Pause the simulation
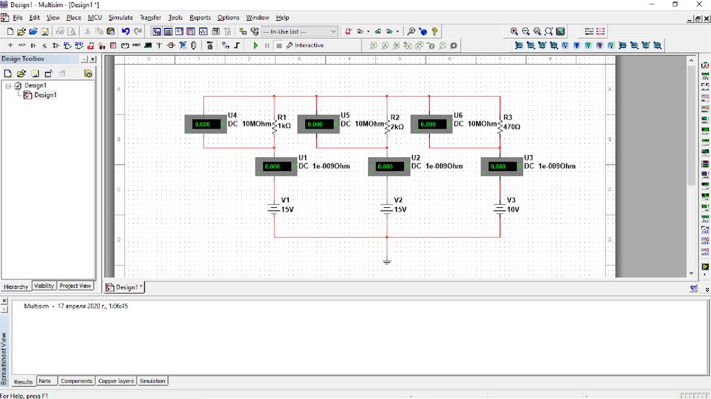This screenshot has width=711, height=399. [267, 45]
